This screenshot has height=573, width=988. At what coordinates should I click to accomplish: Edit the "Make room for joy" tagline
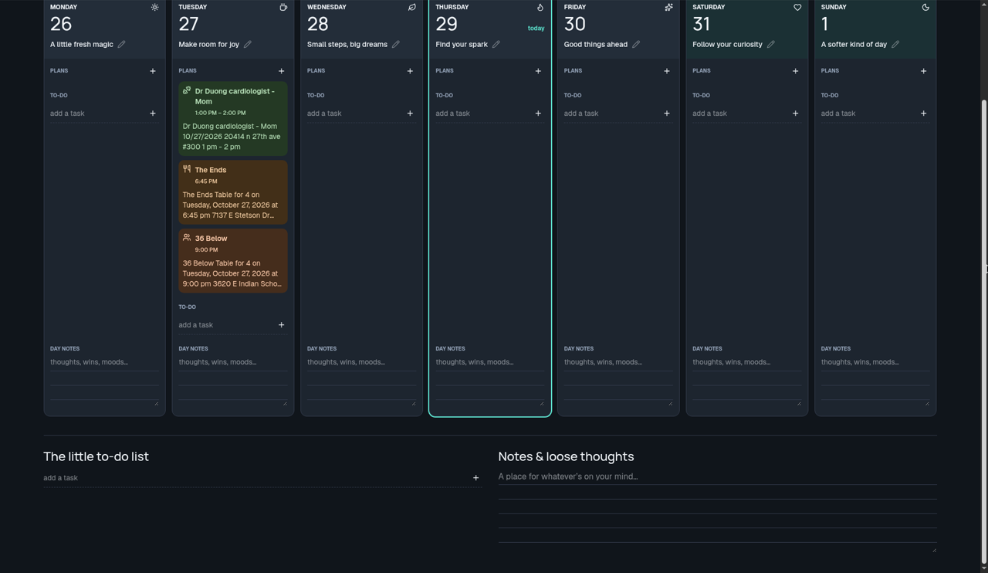[248, 44]
